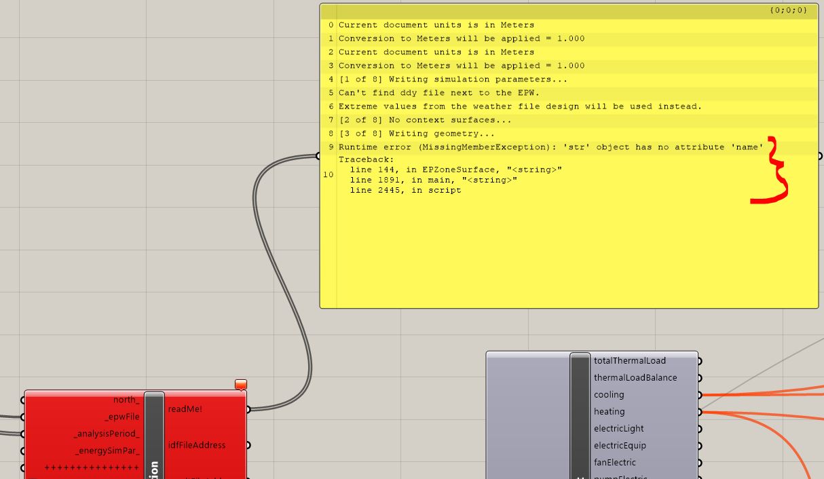Click the _analysisPeriod_ input

tap(107, 434)
